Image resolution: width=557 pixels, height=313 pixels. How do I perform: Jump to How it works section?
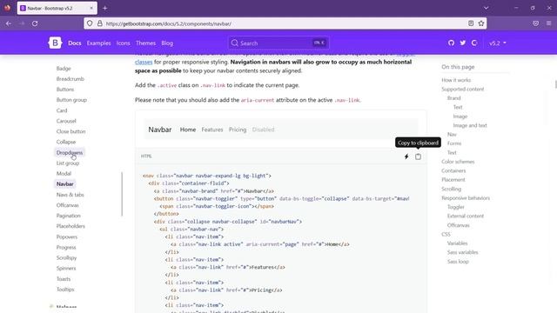456,80
